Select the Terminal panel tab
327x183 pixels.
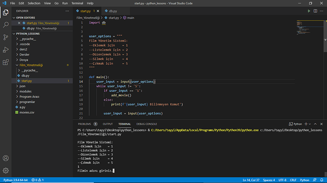click(125, 124)
